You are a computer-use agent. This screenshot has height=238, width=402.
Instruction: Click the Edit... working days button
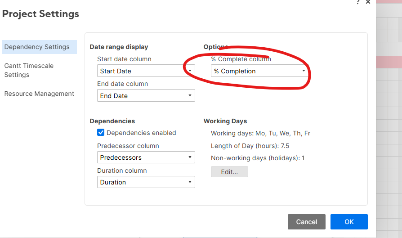229,172
